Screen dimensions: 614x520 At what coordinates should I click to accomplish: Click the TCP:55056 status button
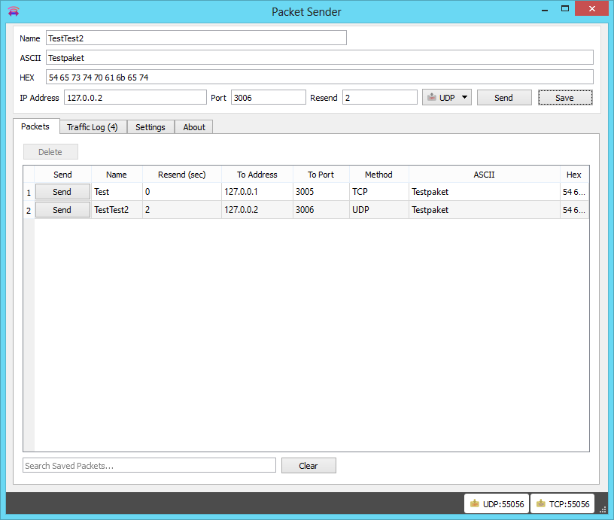click(x=562, y=503)
